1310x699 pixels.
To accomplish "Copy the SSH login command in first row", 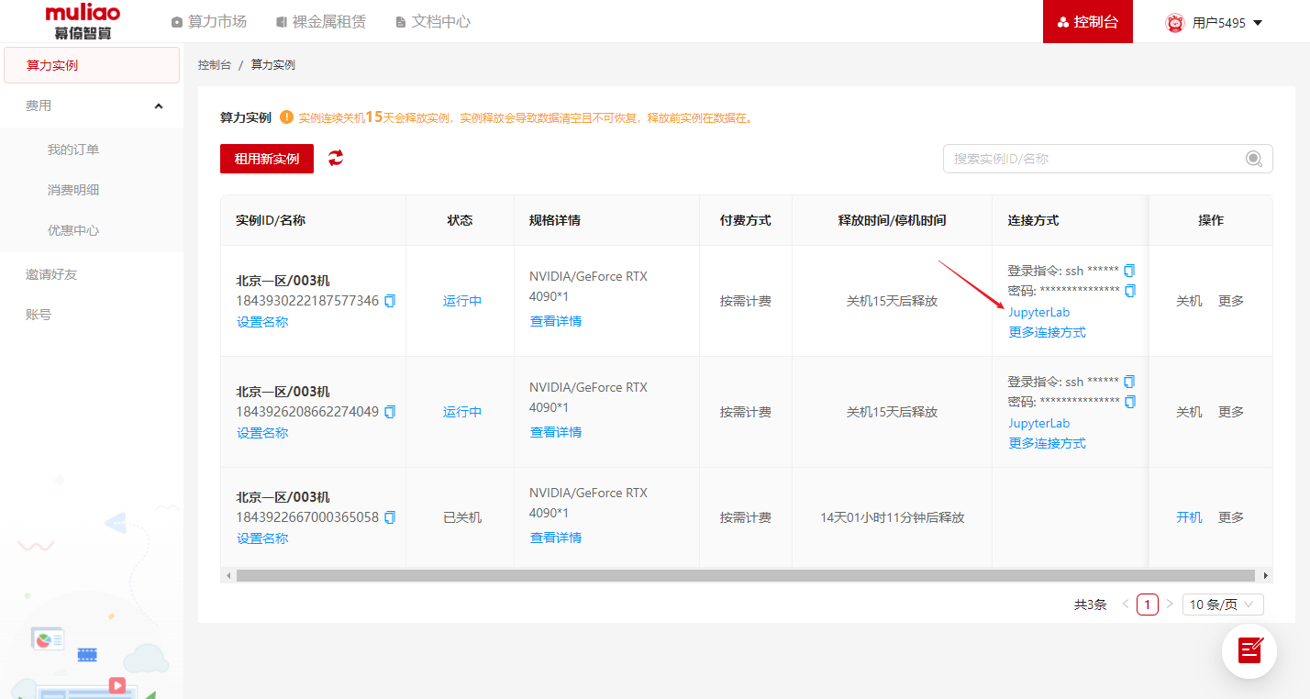I will [x=1129, y=271].
